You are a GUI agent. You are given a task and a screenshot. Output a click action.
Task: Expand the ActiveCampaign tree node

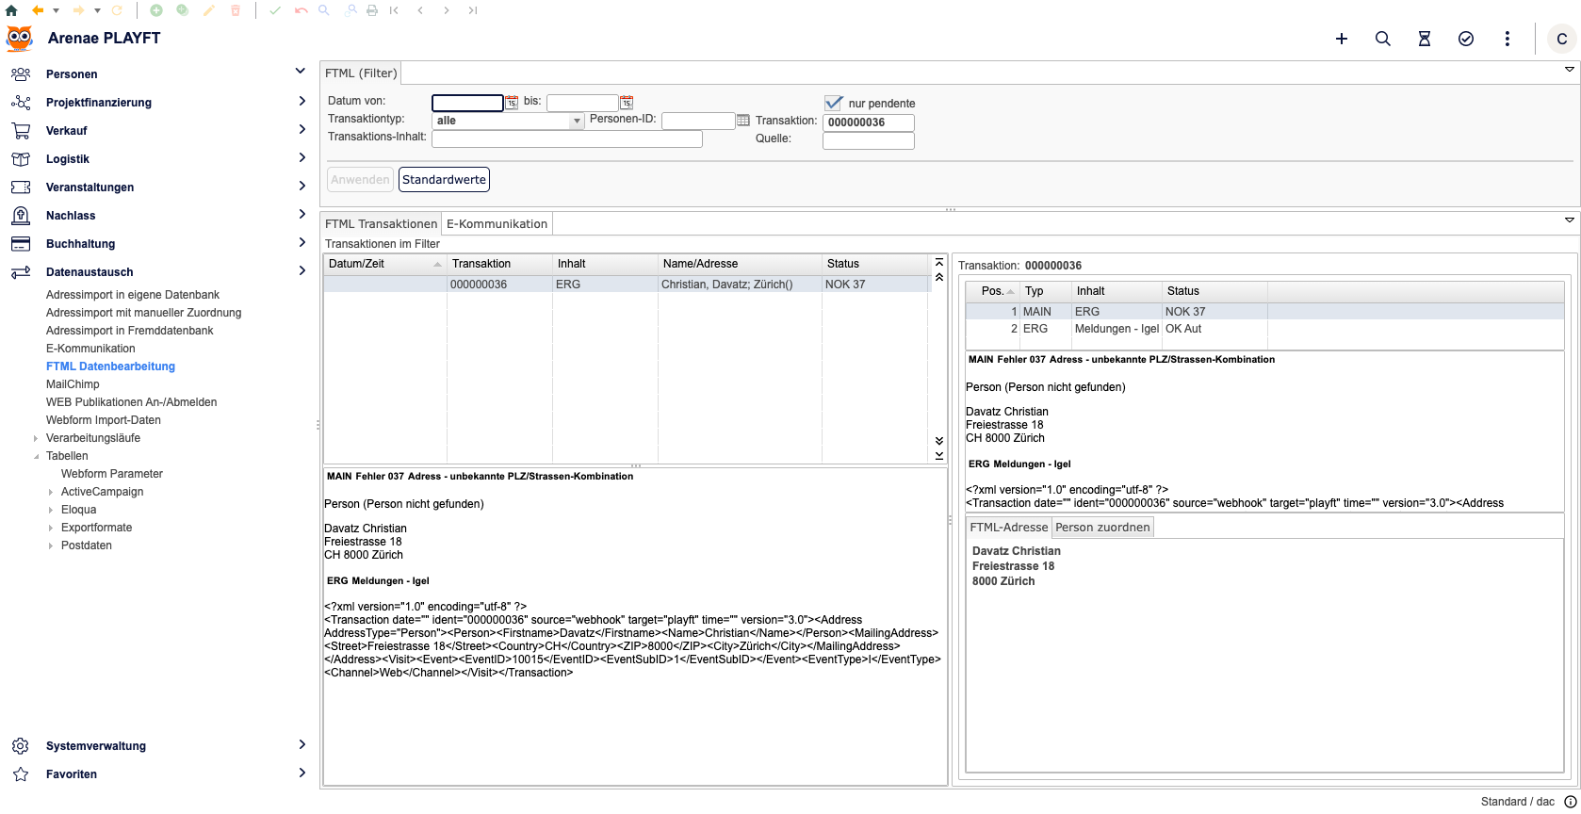[51, 492]
